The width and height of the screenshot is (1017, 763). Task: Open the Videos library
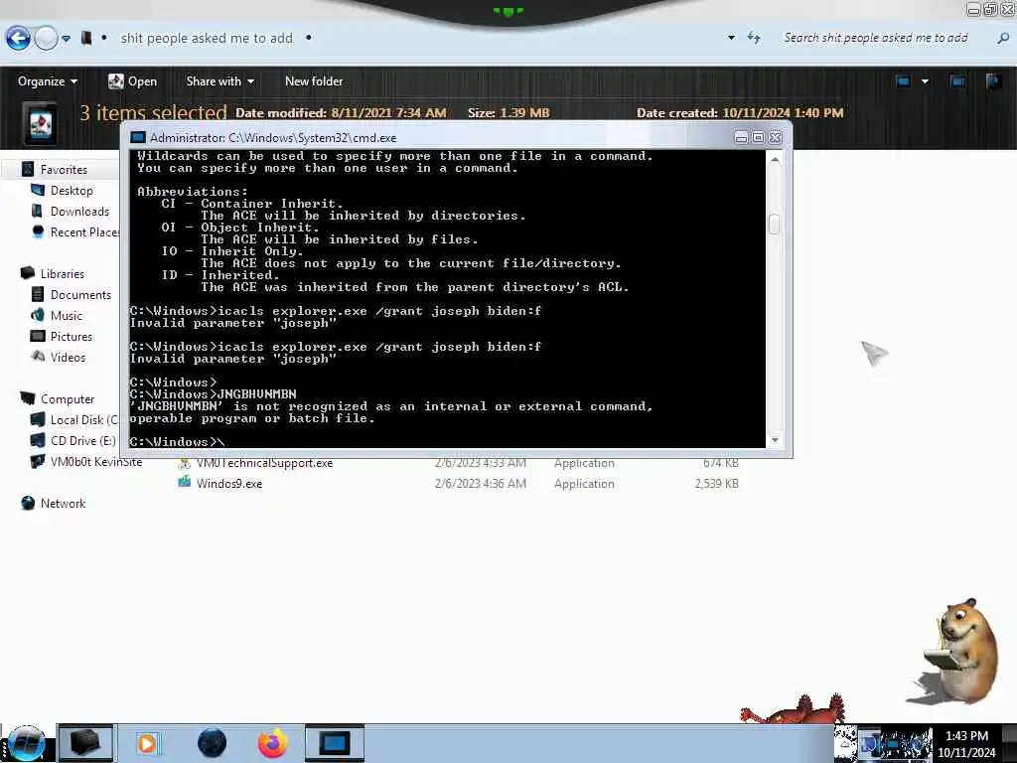(x=68, y=357)
